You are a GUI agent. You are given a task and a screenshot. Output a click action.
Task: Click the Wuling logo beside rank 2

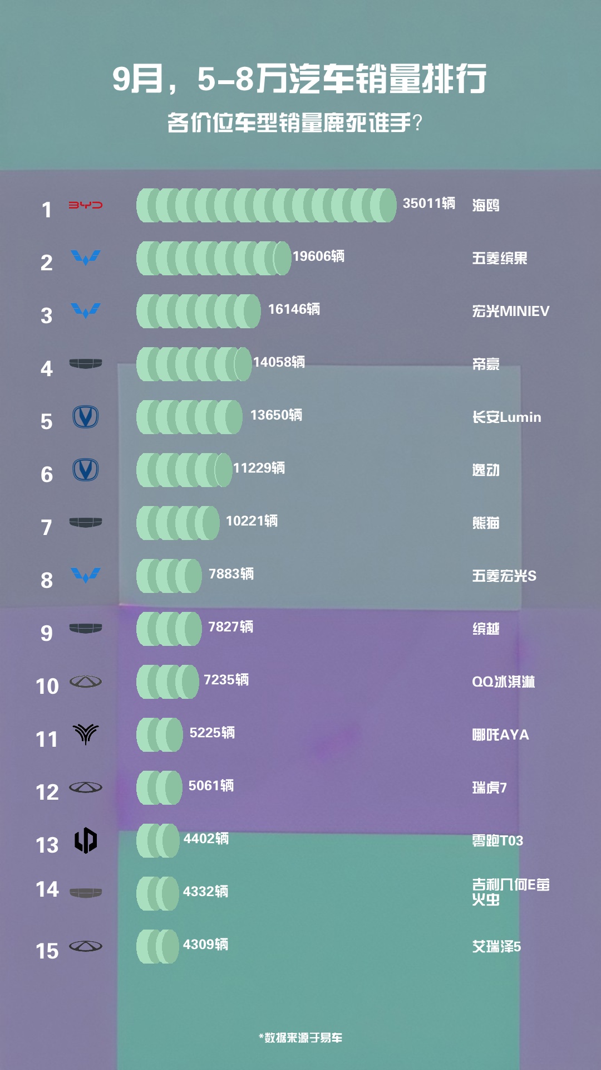click(x=86, y=258)
